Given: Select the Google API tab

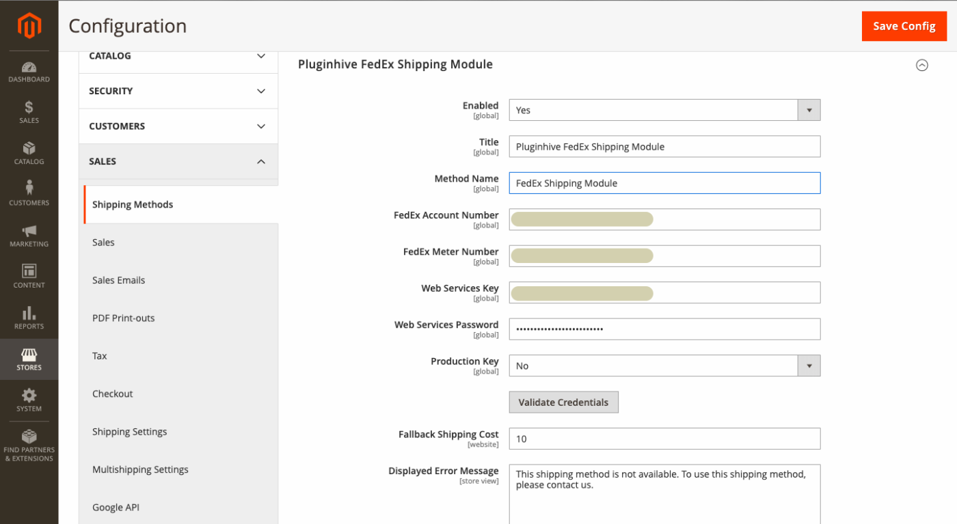Looking at the screenshot, I should click(180, 508).
